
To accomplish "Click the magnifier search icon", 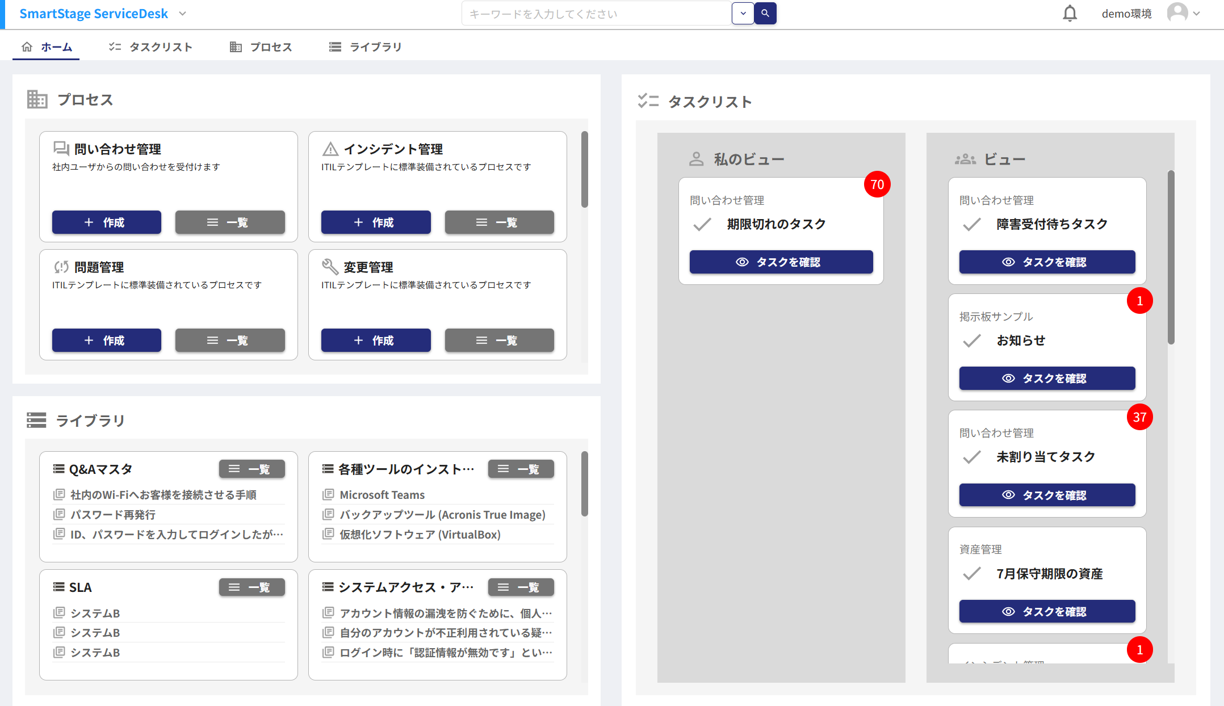I will [765, 13].
